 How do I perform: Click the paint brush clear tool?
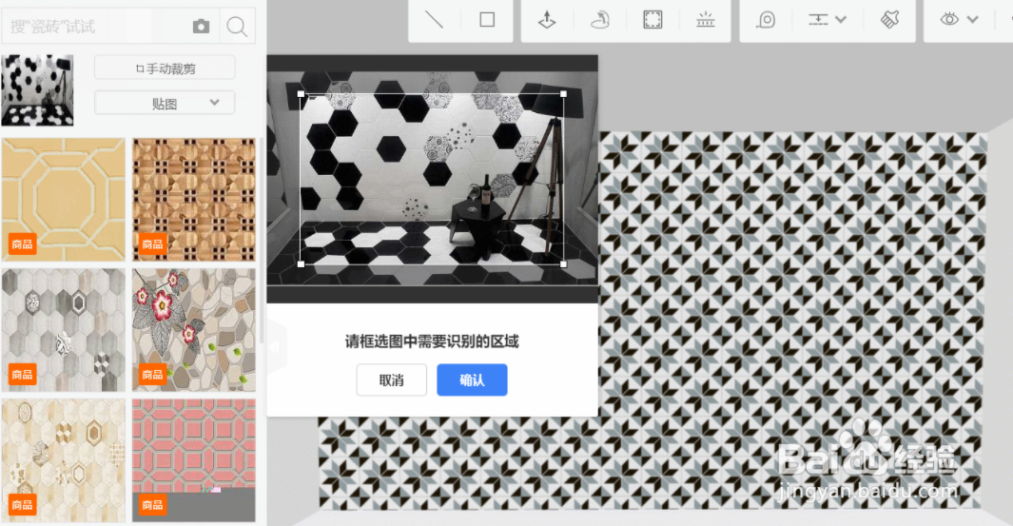890,20
